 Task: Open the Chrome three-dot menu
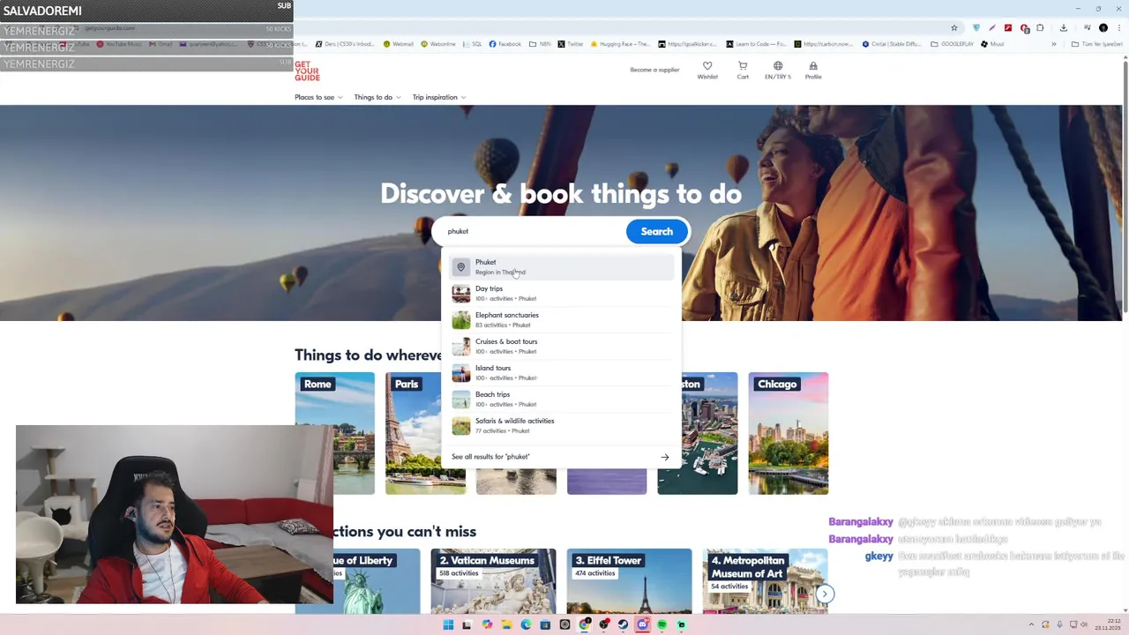click(x=1118, y=28)
